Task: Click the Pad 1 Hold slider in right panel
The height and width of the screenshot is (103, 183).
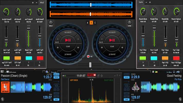Action: 177,36
